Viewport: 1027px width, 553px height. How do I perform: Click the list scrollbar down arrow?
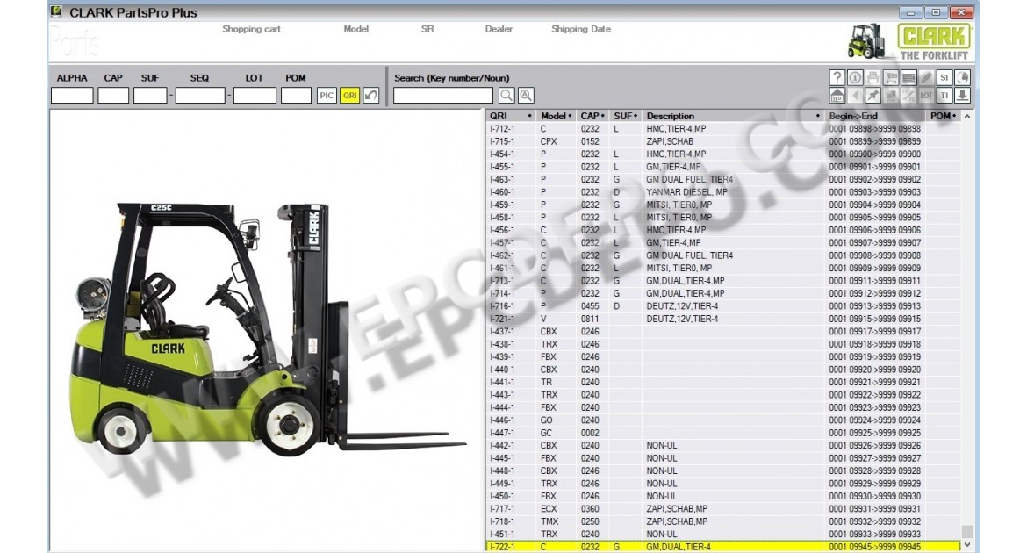(966, 545)
